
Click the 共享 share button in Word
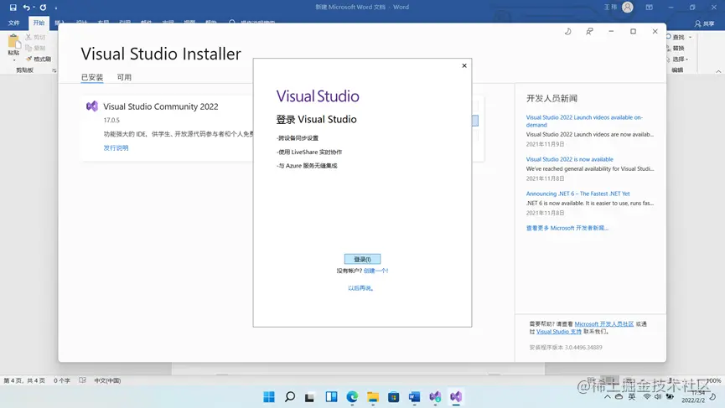(x=704, y=23)
